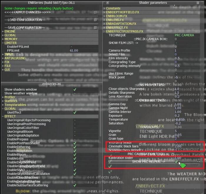The image size is (206, 194).
Task: Toggle SHOW PRC HELPER checkmark
Action: point(176,162)
